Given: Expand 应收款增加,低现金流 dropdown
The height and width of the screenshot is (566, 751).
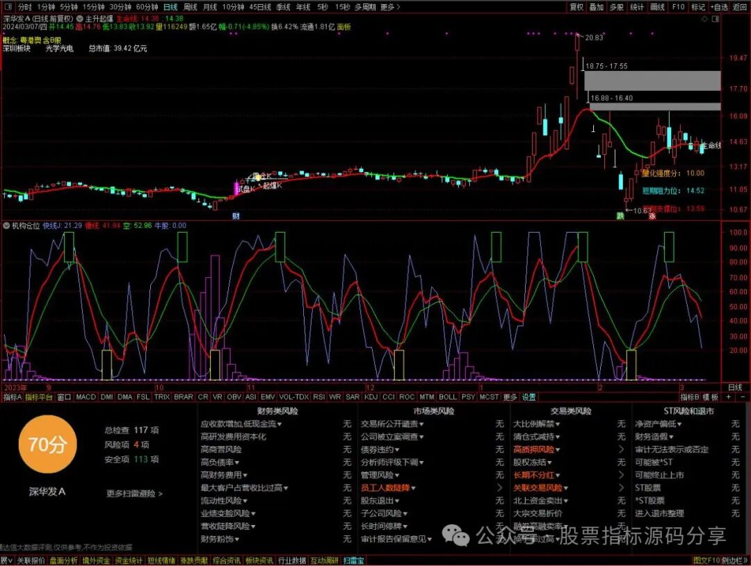Looking at the screenshot, I should coord(241,424).
